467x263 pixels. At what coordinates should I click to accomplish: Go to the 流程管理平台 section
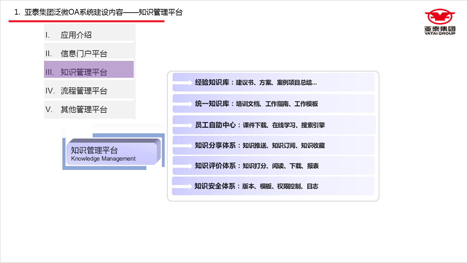(84, 91)
